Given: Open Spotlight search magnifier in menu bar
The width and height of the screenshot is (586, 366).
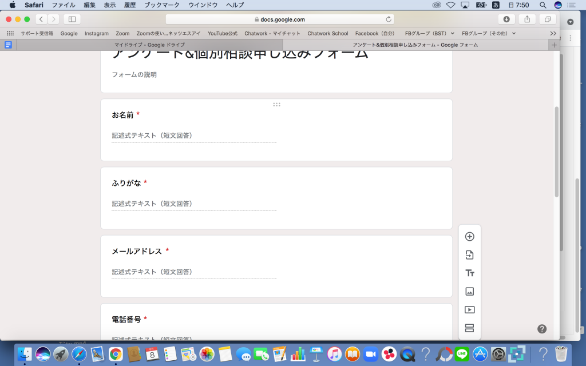Looking at the screenshot, I should coord(543,5).
